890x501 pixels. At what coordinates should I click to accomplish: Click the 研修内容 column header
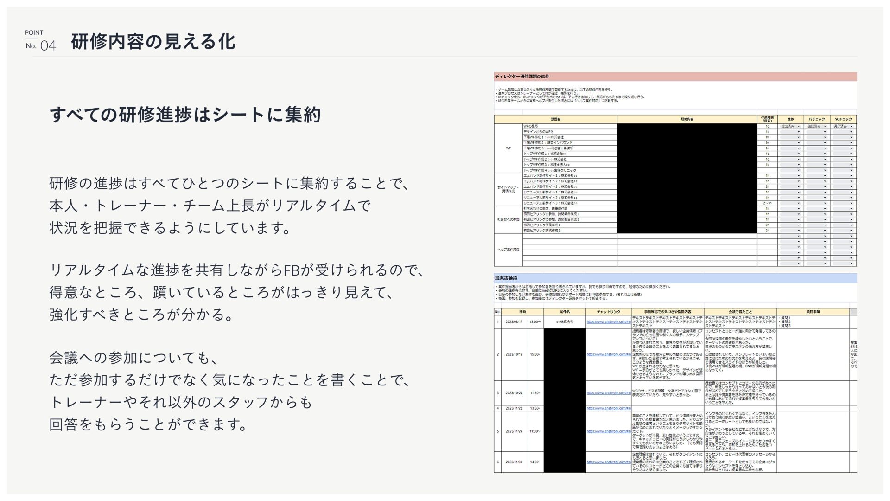click(687, 119)
